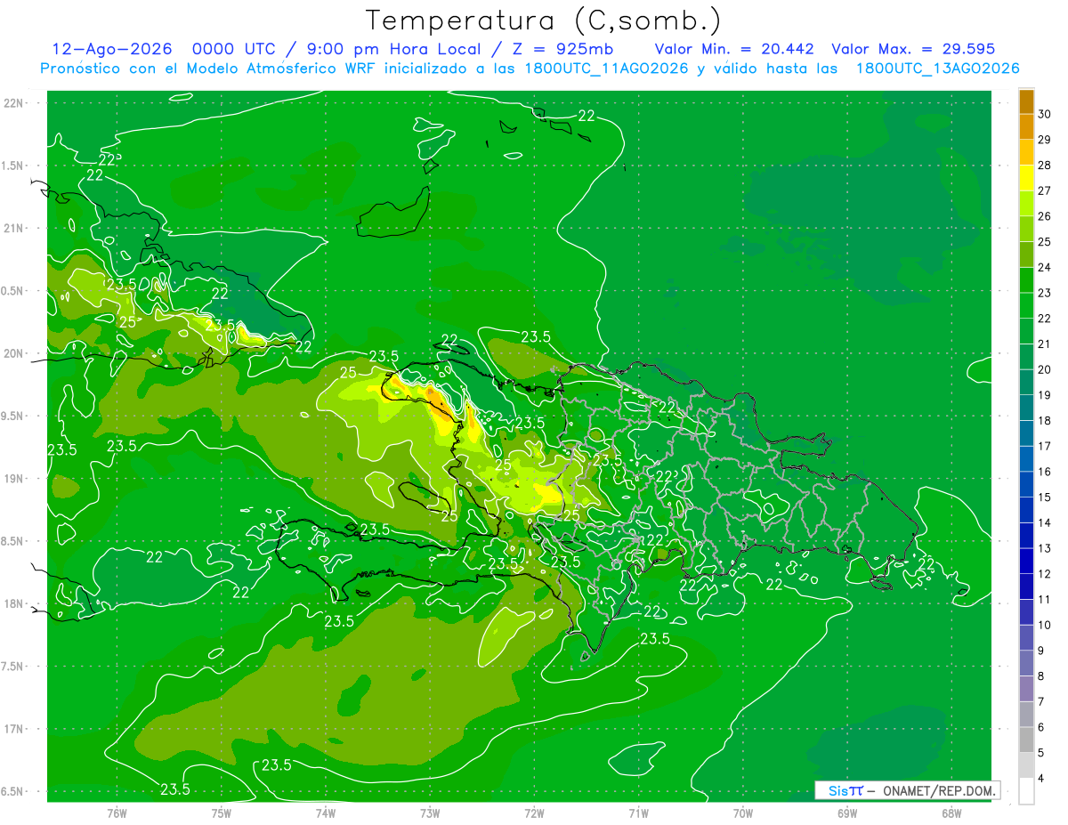
Task: Click the 68W longitude axis label
Action: [x=951, y=813]
